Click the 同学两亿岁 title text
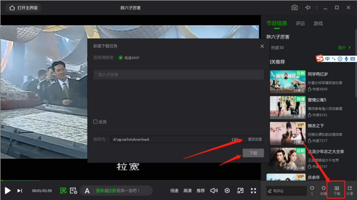The image size is (357, 200). (x=318, y=74)
